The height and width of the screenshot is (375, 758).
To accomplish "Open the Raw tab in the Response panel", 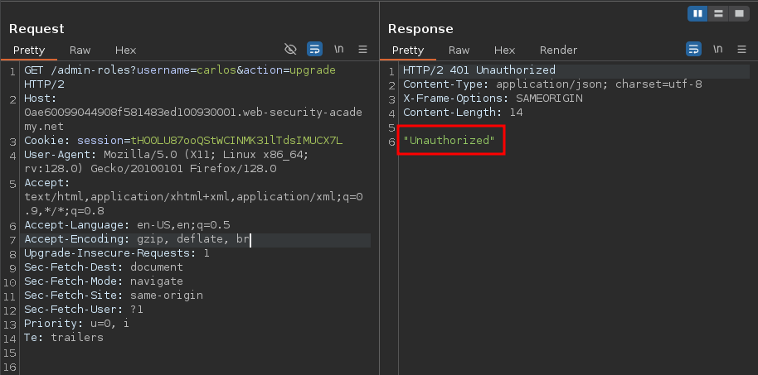I will point(459,50).
